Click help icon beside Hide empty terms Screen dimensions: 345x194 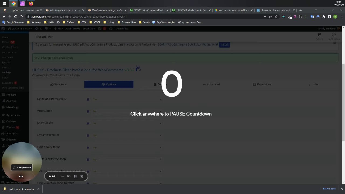pos(88,147)
